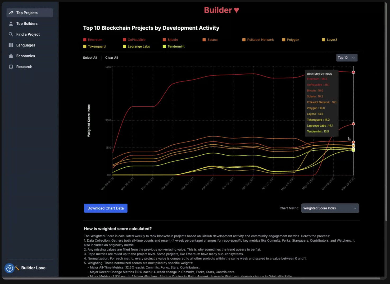Click Select All projects

click(90, 58)
